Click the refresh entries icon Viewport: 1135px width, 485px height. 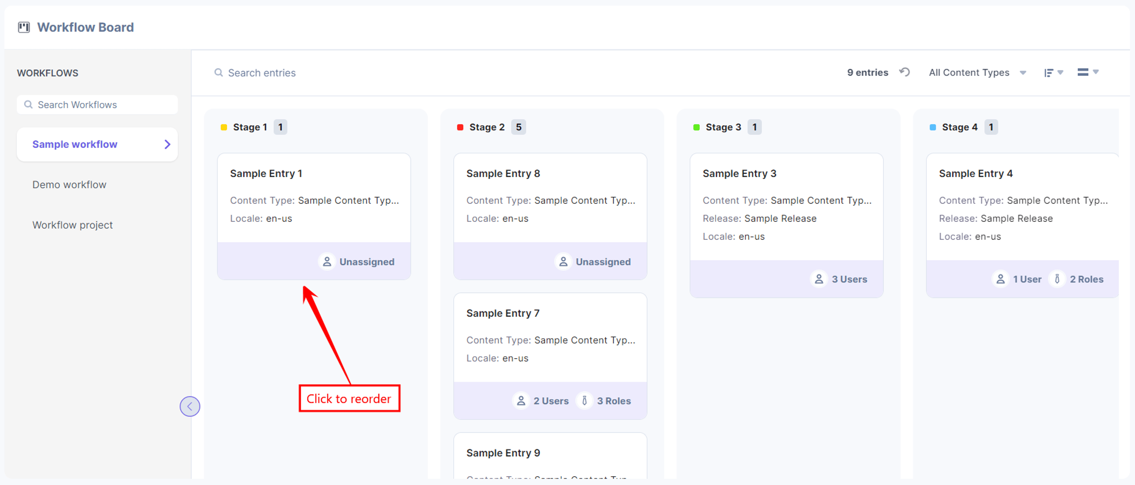(904, 72)
